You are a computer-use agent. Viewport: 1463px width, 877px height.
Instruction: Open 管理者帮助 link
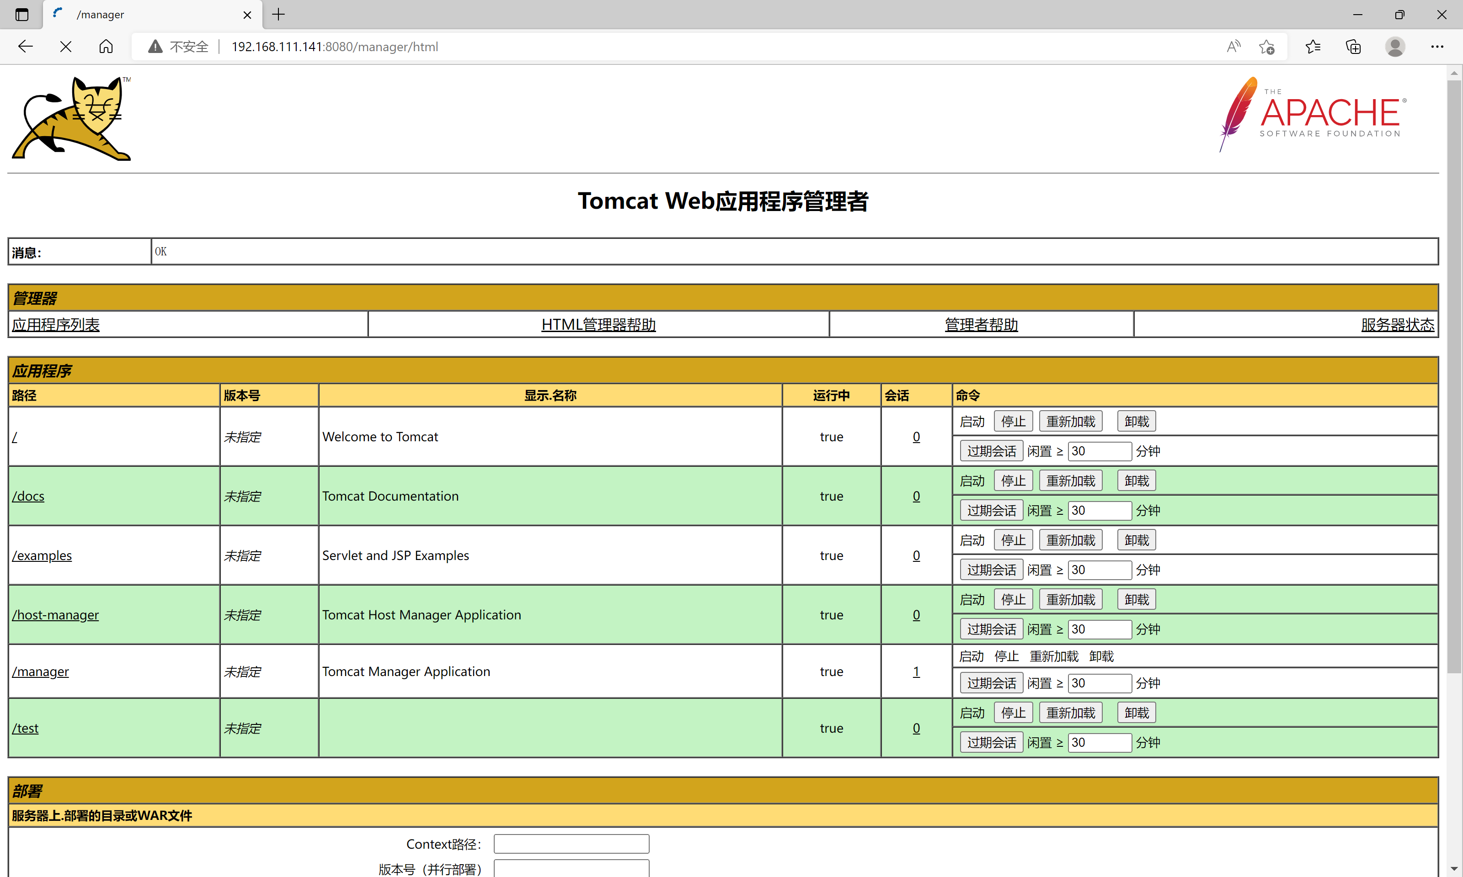coord(981,324)
